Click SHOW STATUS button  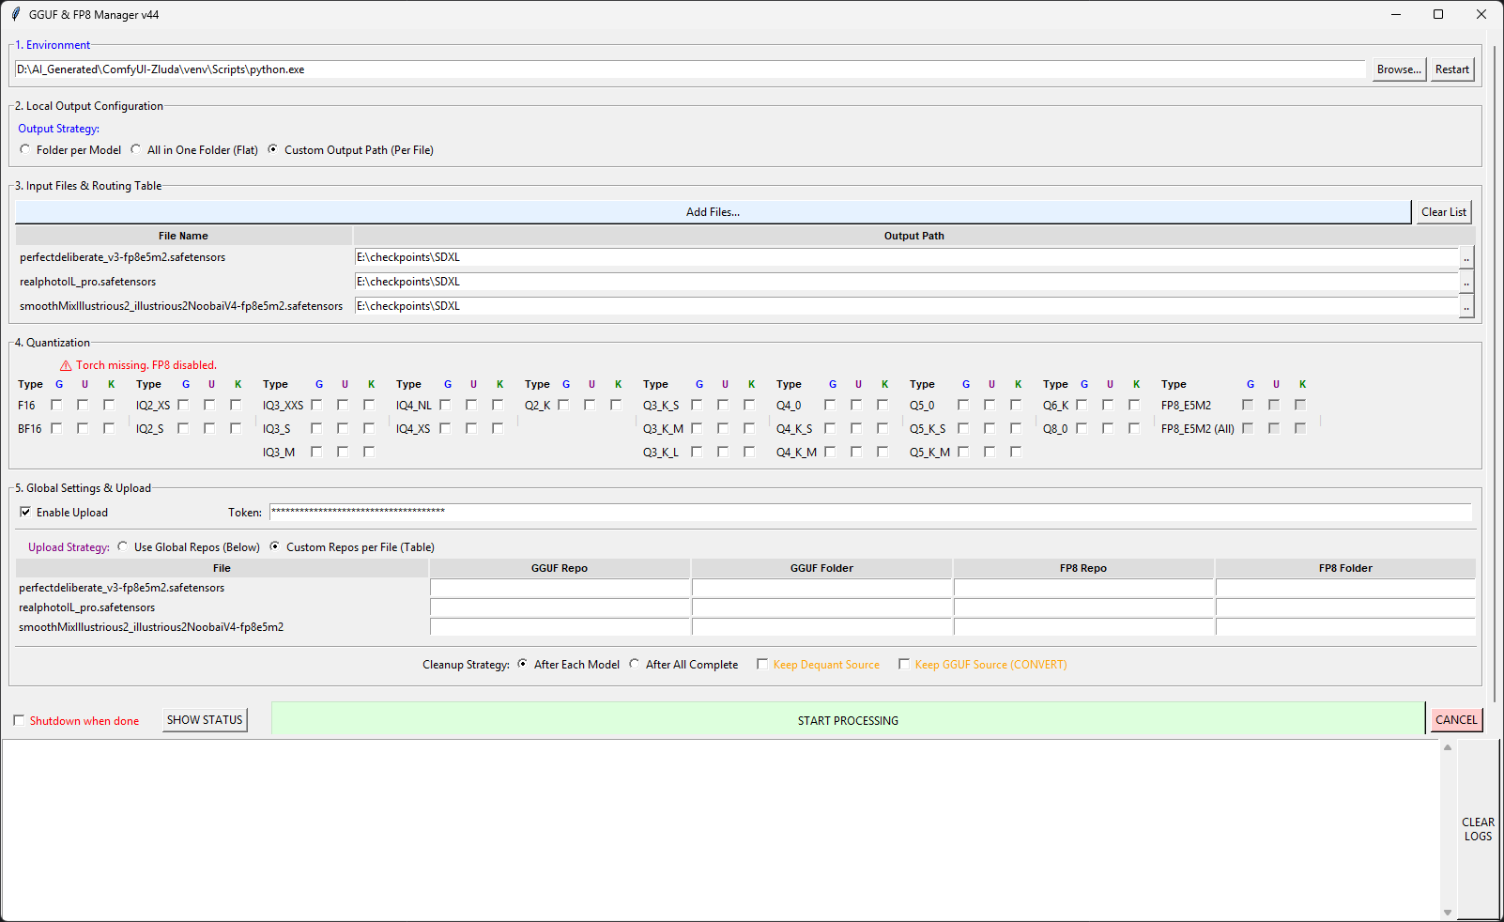pos(205,720)
